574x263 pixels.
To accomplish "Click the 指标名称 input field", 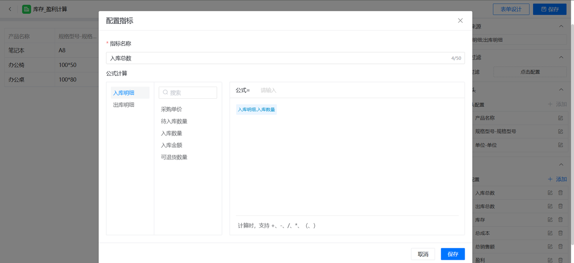I will click(x=278, y=58).
